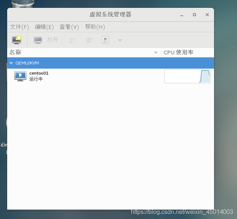Screen dimensions: 237x219
Task: Pause the virtual machine
Action: 89,40
